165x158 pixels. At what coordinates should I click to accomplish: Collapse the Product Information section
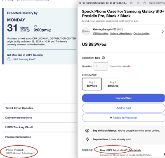[40, 137]
